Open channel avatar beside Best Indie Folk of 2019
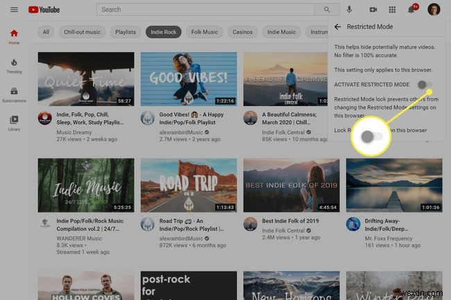The height and width of the screenshot is (300, 451). pyautogui.click(x=250, y=224)
